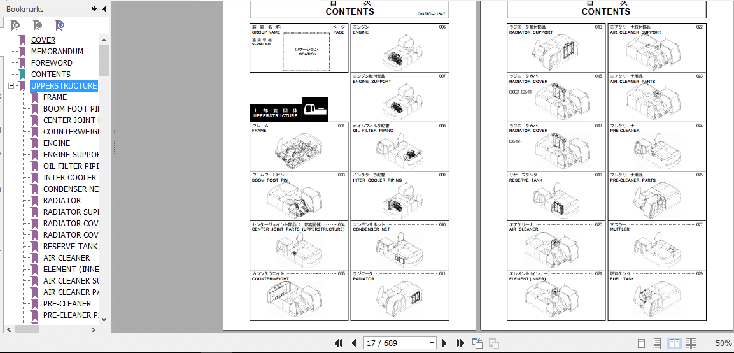The width and height of the screenshot is (734, 353).
Task: Go to the previous page
Action: [x=354, y=343]
